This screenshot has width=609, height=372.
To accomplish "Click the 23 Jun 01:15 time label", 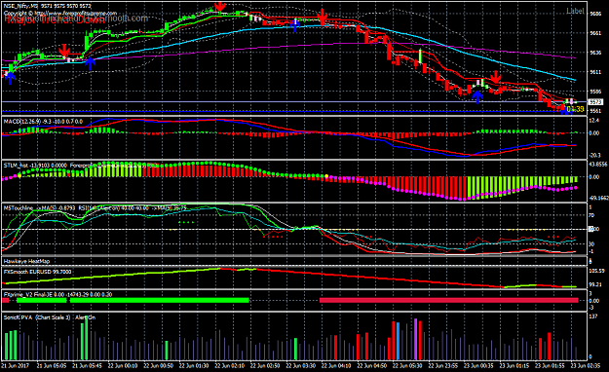I will coord(514,366).
